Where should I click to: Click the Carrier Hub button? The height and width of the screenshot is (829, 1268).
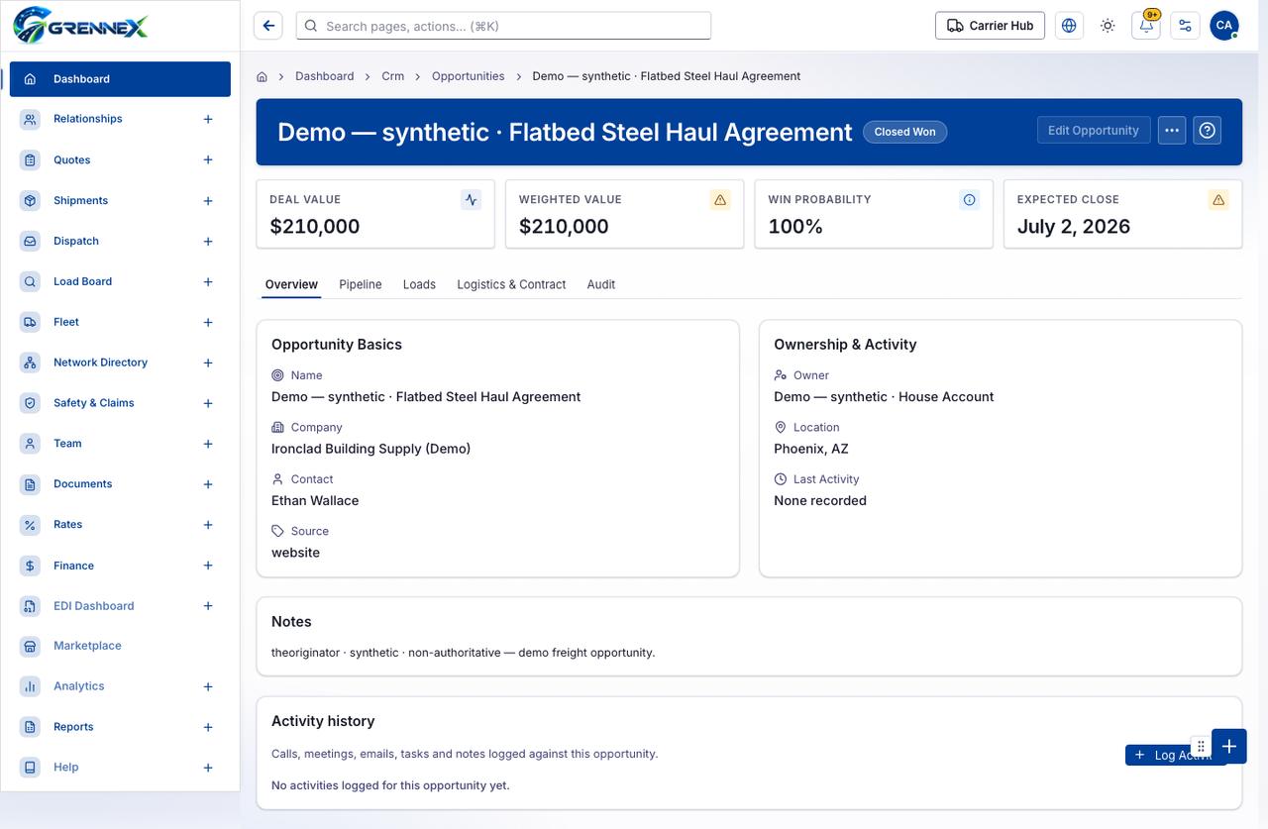(991, 26)
